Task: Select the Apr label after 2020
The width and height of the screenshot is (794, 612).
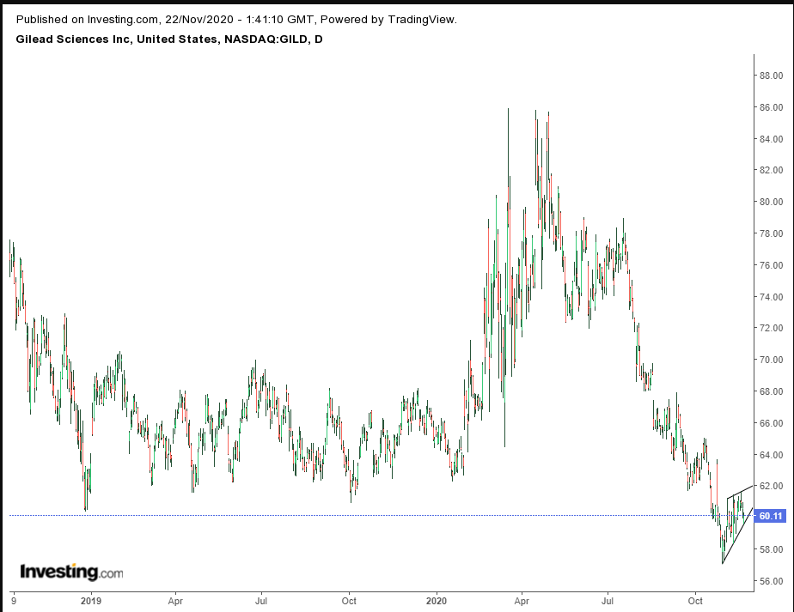Action: 522,601
